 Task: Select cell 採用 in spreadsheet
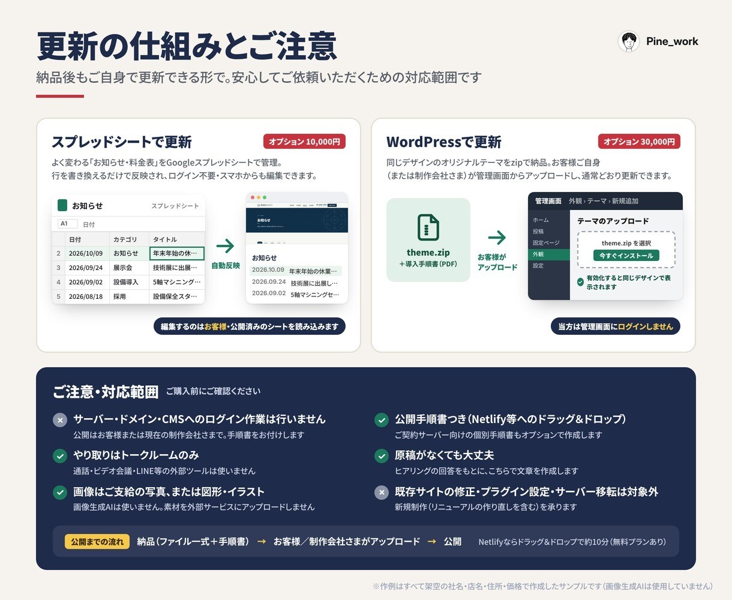pyautogui.click(x=130, y=296)
